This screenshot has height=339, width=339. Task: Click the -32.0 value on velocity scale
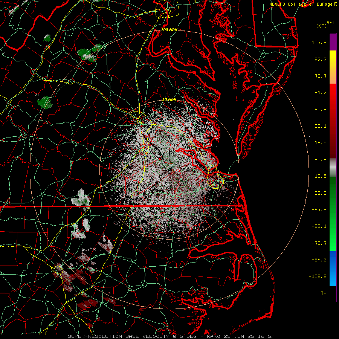pos(319,193)
